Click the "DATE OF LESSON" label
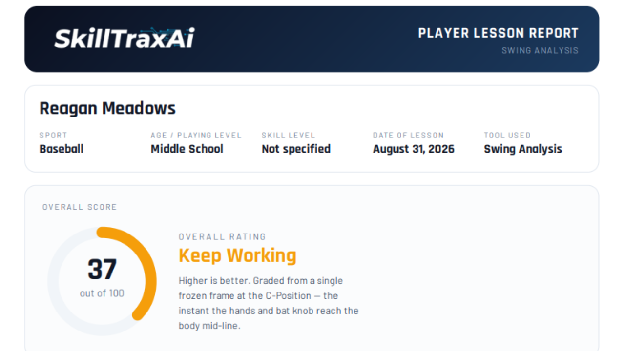This screenshot has height=351, width=625. pyautogui.click(x=409, y=135)
